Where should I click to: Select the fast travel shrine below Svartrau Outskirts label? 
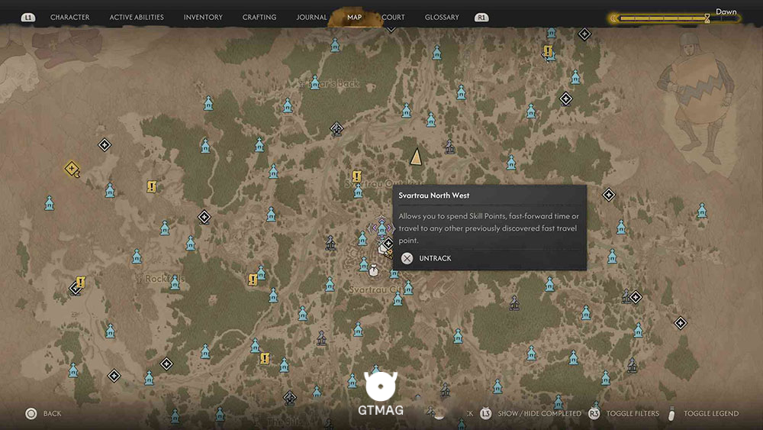pyautogui.click(x=358, y=191)
